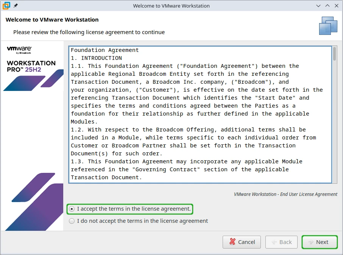The image size is (343, 255).
Task: Click the vmware by Broadcom logo
Action: 19,50
